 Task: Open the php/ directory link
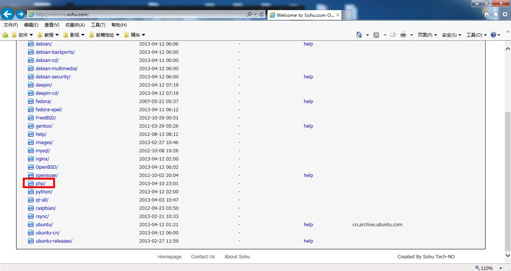point(40,183)
